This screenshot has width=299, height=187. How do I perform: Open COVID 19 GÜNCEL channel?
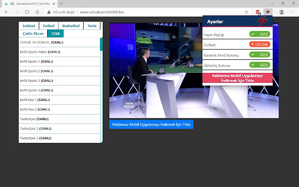[59, 43]
